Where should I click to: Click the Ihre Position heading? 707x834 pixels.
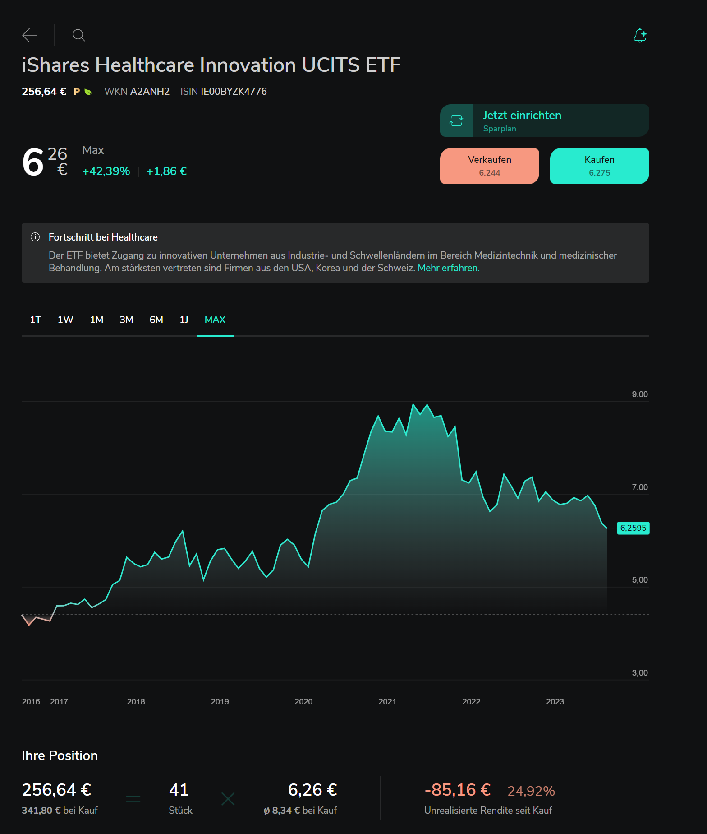[x=60, y=755]
